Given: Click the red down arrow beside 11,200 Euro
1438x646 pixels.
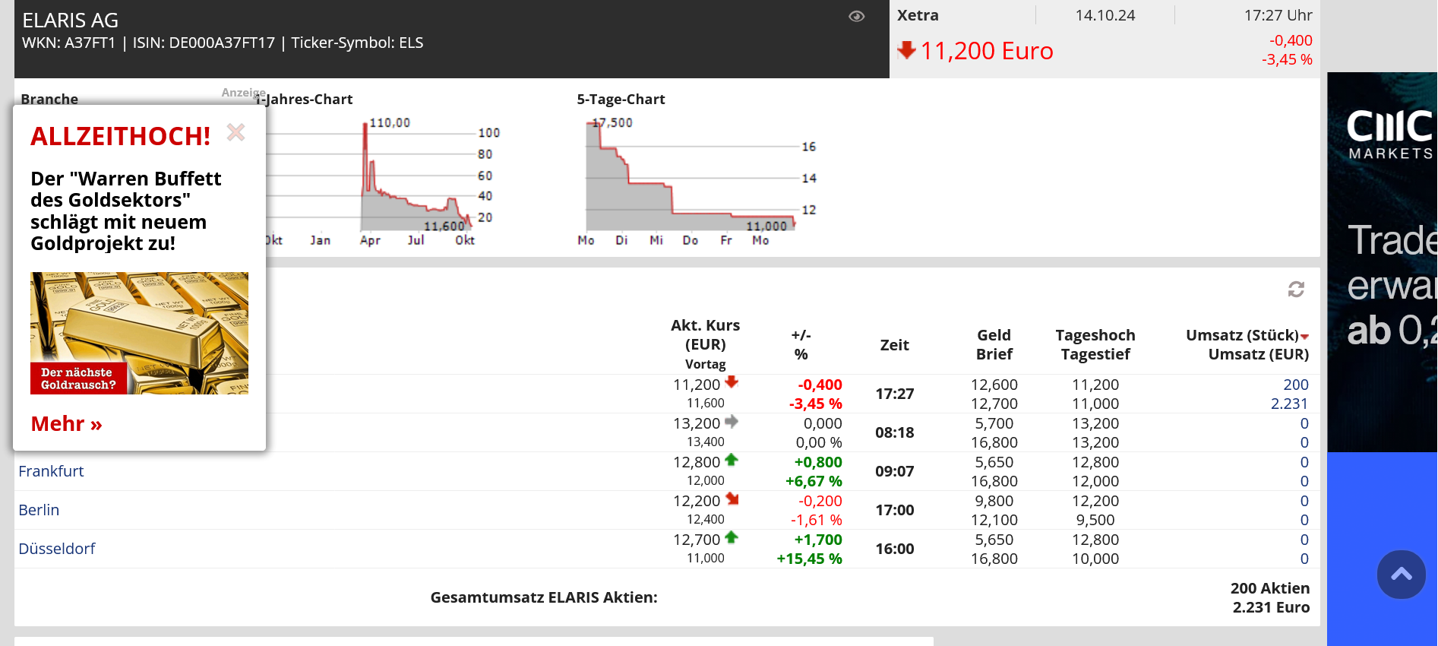Looking at the screenshot, I should [906, 50].
